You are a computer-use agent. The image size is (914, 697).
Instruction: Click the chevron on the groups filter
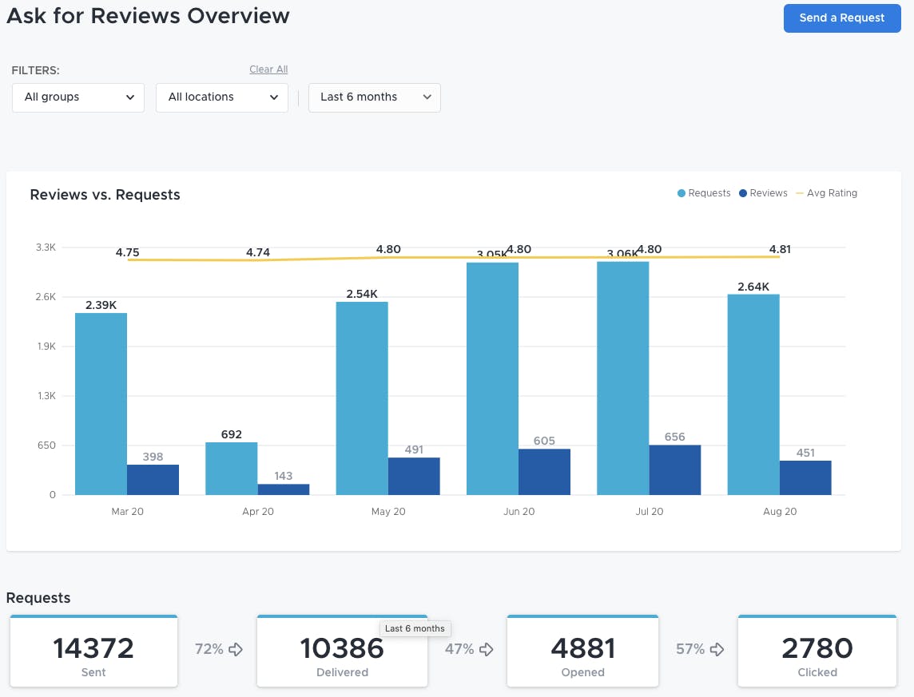point(130,97)
